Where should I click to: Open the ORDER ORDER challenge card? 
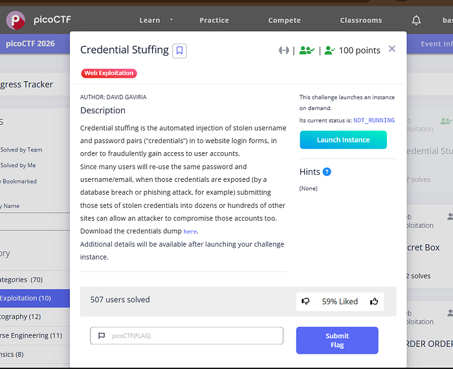[430, 335]
